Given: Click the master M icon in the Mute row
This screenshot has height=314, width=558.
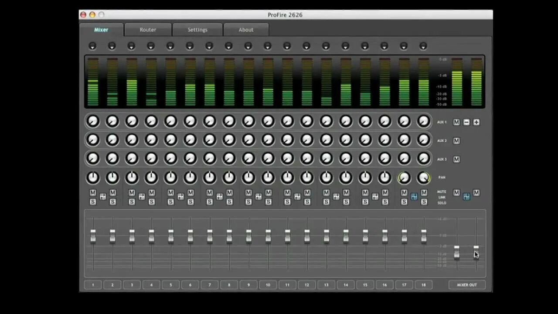Looking at the screenshot, I should (456, 192).
